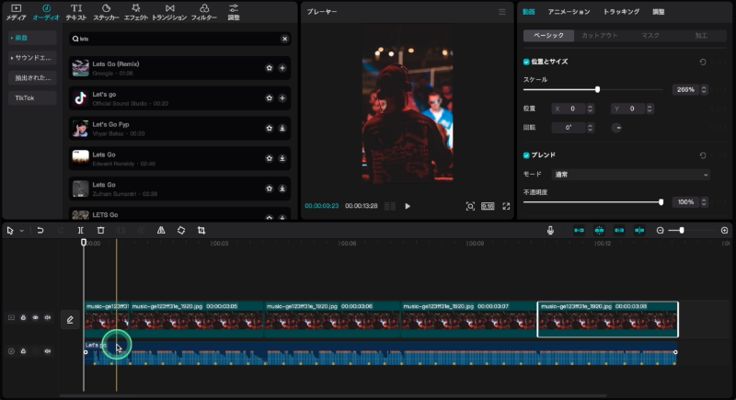Open the モード blend mode dropdown
Viewport: 736px width, 400px height.
pos(630,175)
